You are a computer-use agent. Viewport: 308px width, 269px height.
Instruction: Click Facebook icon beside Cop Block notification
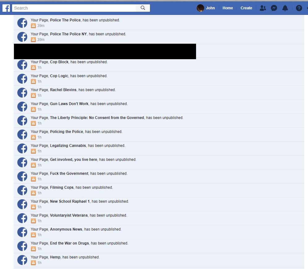[x=22, y=65]
